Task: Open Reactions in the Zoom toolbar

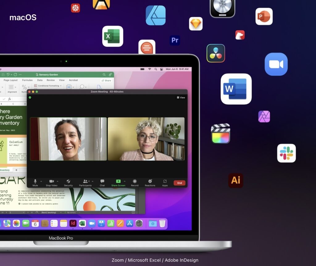Action: (150, 183)
